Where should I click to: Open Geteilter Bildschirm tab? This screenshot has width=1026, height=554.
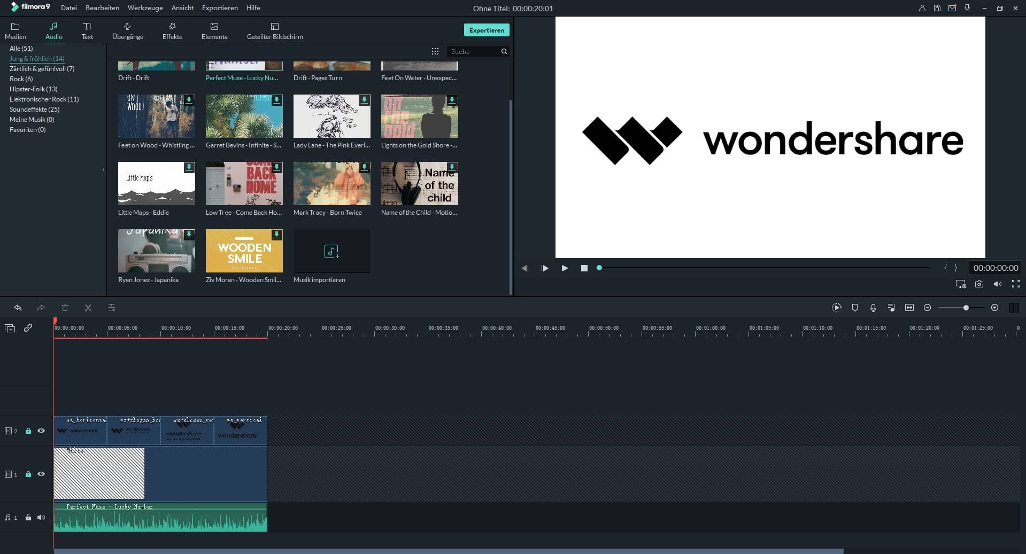tap(275, 31)
